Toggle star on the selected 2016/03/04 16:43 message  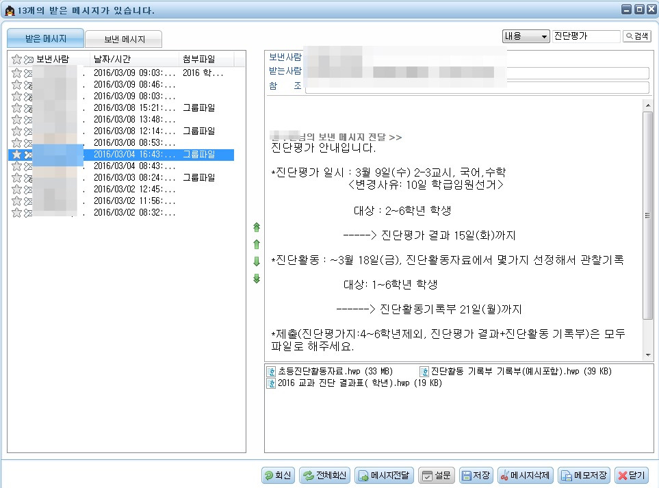click(17, 155)
